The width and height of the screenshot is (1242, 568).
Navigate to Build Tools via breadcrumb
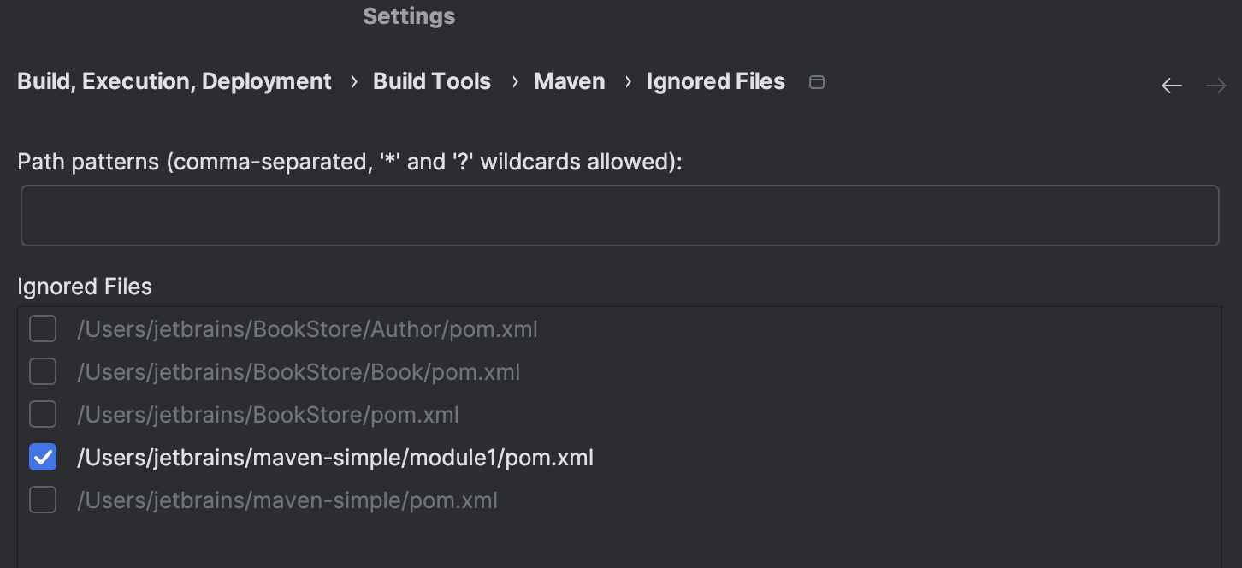[x=431, y=80]
